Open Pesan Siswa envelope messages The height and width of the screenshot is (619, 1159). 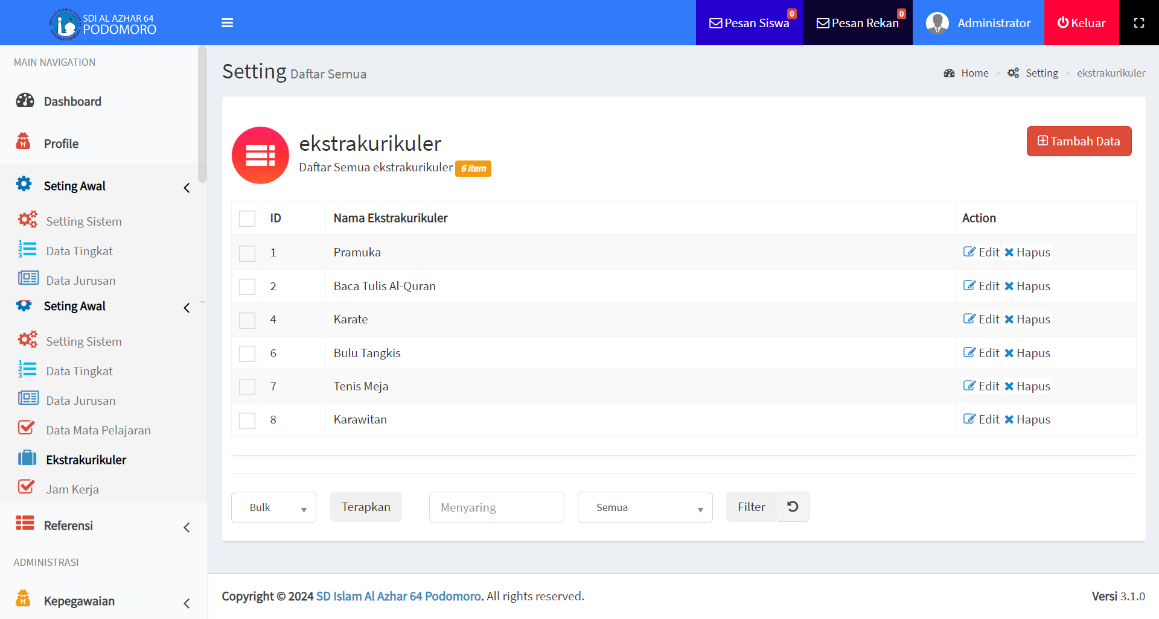pyautogui.click(x=749, y=23)
